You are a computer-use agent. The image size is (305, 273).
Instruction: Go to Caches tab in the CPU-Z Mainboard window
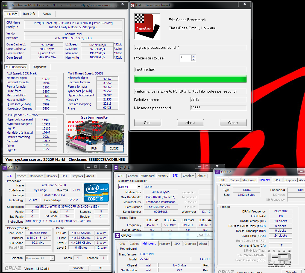pos(134,244)
